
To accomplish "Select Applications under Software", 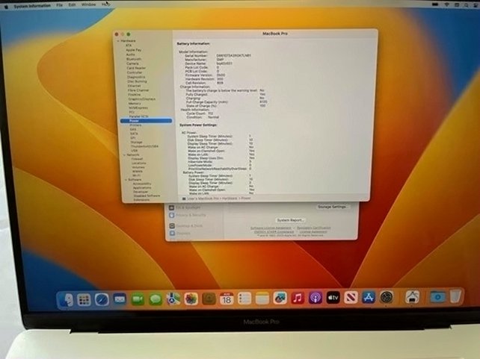I will click(x=142, y=188).
